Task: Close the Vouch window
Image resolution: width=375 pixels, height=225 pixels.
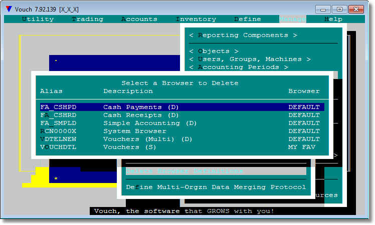Action: click(x=356, y=9)
